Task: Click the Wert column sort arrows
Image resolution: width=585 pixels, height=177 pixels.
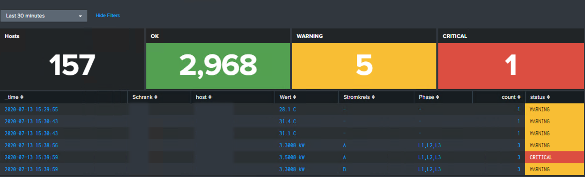Action: tap(294, 97)
